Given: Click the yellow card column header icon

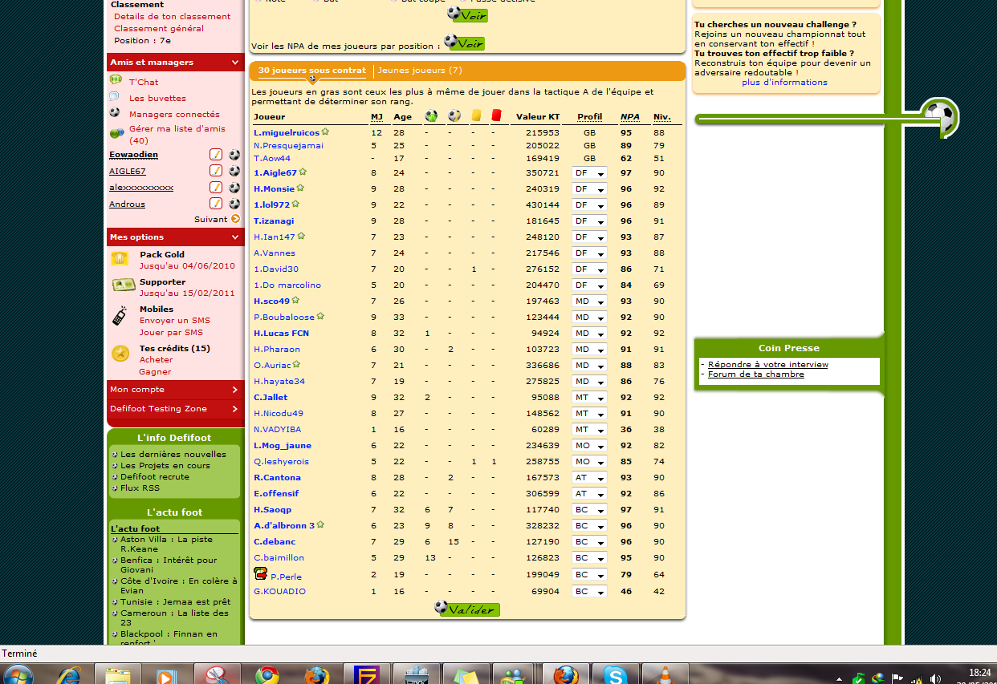Looking at the screenshot, I should (x=475, y=116).
